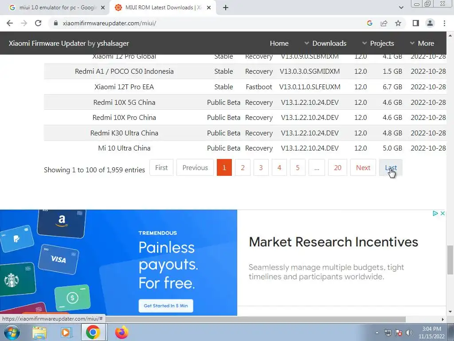
Task: Click the Previous pagination button
Action: pos(195,167)
